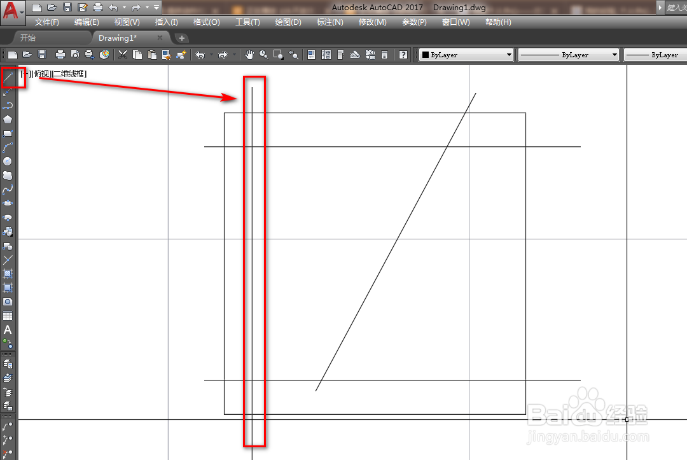Image resolution: width=687 pixels, height=460 pixels.
Task: Click the Table tool
Action: click(8, 316)
